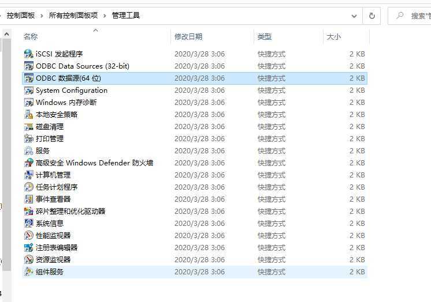
Task: Click the 计算机管理 icon
Action: (28, 175)
